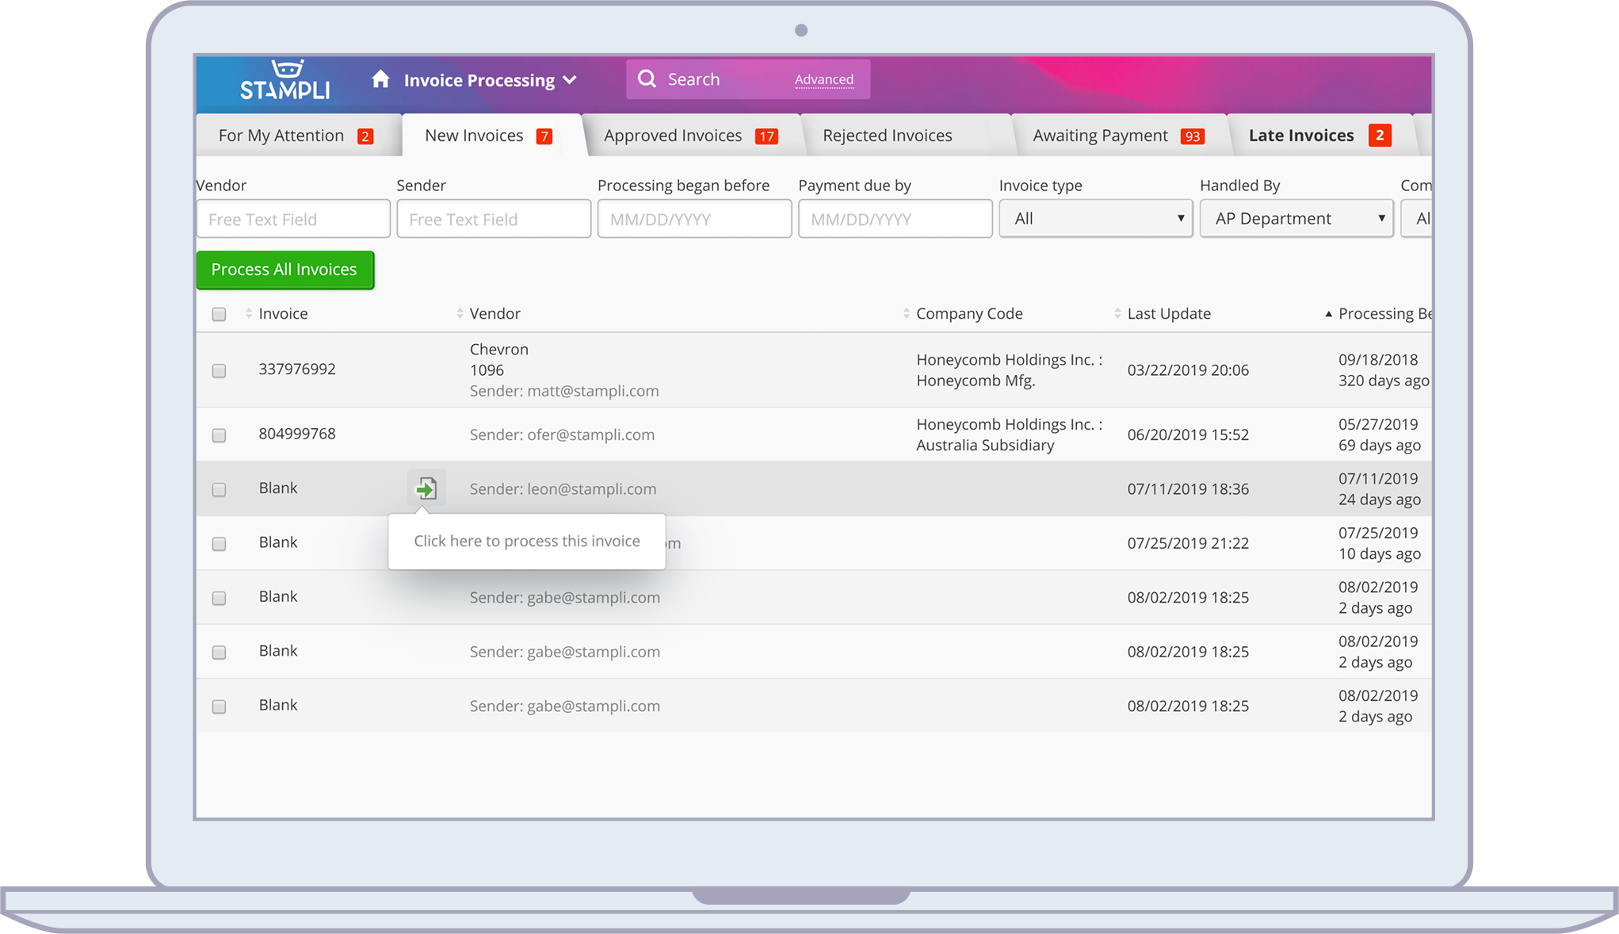The width and height of the screenshot is (1619, 934).
Task: Click the Advanced search link
Action: [823, 79]
